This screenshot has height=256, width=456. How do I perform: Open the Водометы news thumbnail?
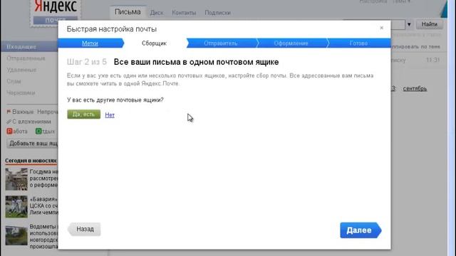pos(16,235)
